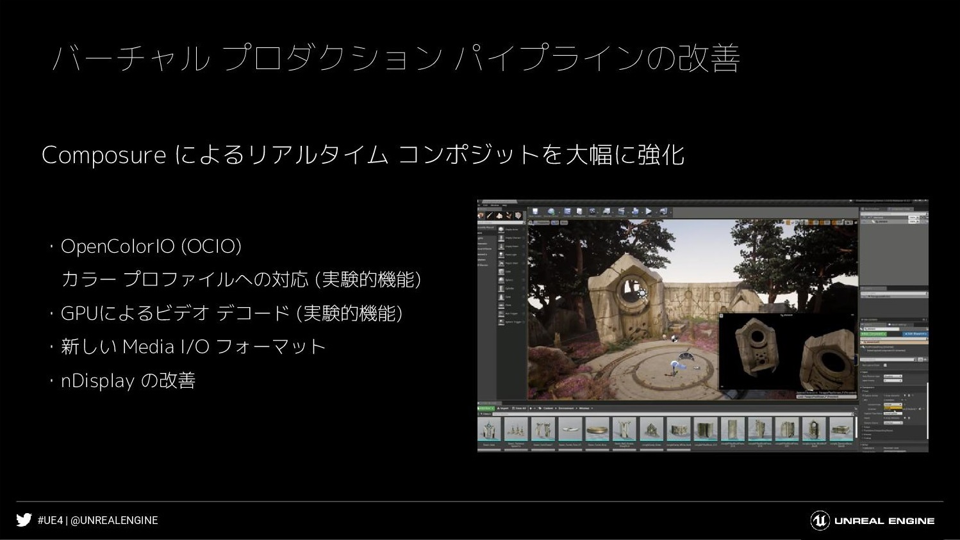Image resolution: width=960 pixels, height=540 pixels.
Task: Select Player Start in the Place list
Action: (x=511, y=263)
